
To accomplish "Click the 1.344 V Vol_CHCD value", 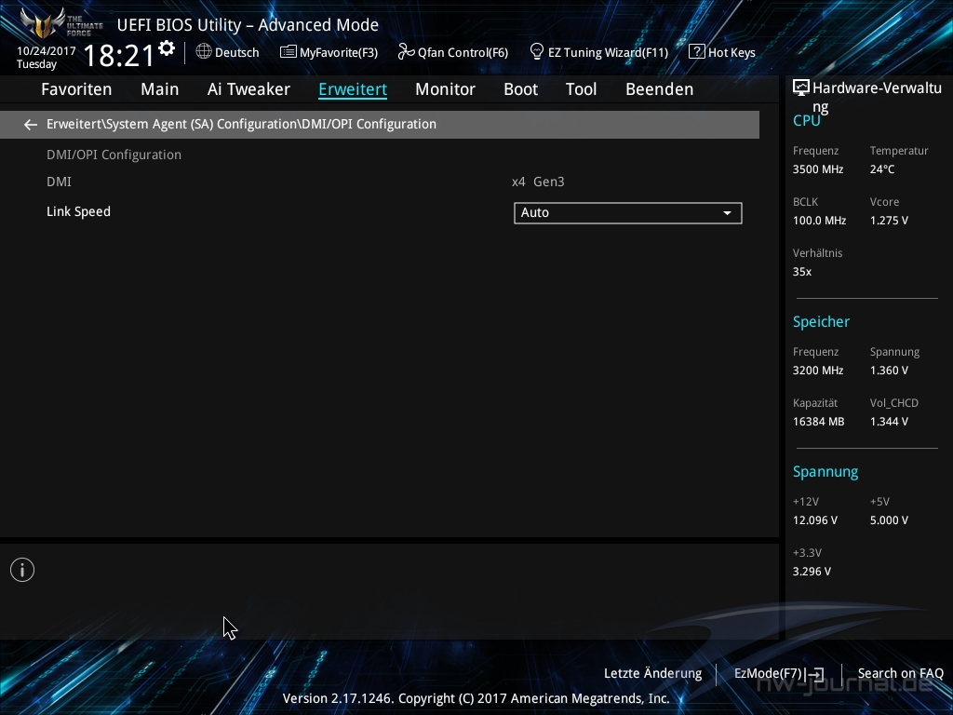I will pyautogui.click(x=889, y=422).
